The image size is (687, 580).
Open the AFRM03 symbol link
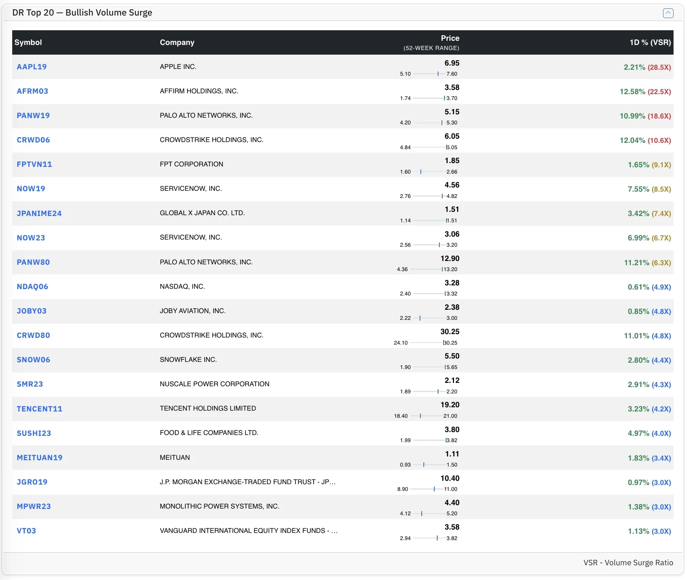[32, 91]
